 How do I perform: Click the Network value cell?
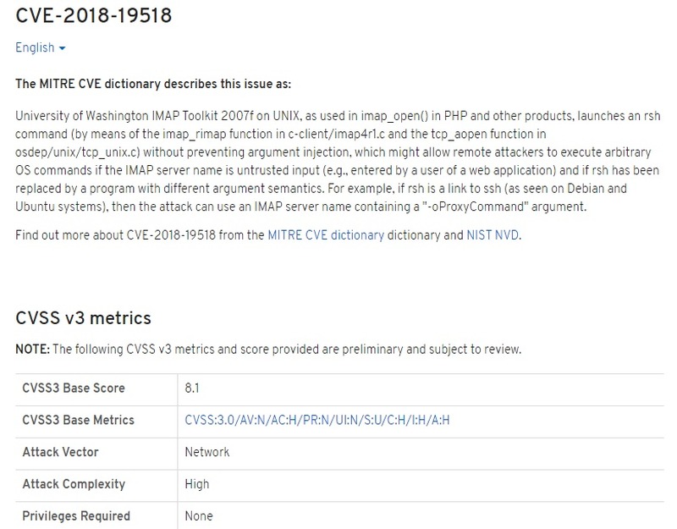pyautogui.click(x=207, y=452)
